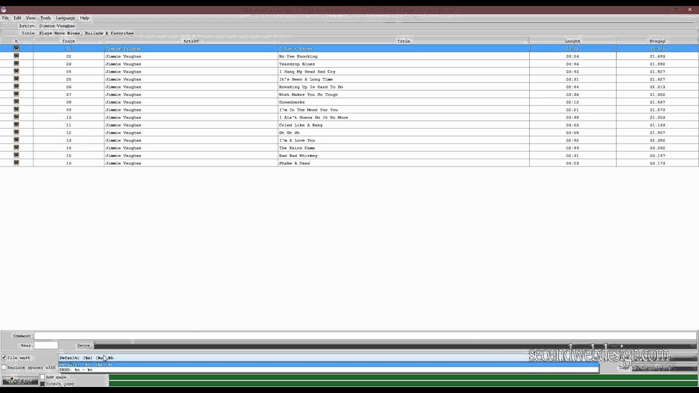The image size is (699, 393).
Task: Enable Replace spaces with checkbox
Action: click(x=4, y=367)
